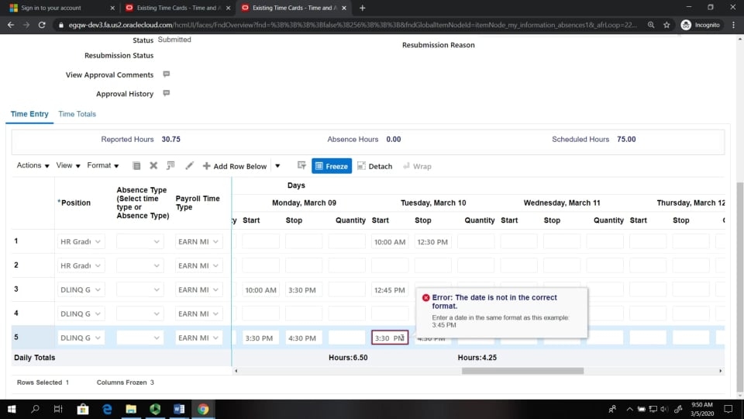This screenshot has width=744, height=419.
Task: Click the list view icon left of delete X
Action: pos(136,165)
